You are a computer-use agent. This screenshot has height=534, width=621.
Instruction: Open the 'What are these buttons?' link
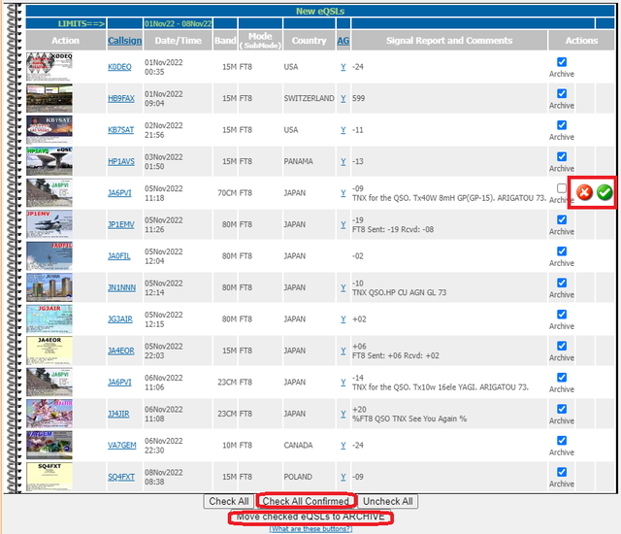coord(310,529)
